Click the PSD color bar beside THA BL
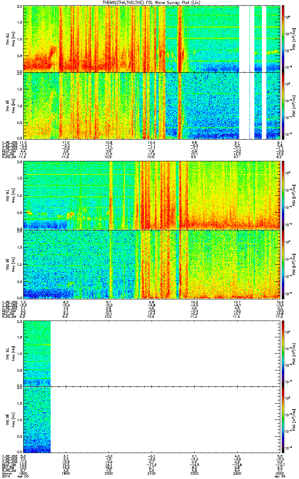This screenshot has height=479, width=299. click(283, 38)
